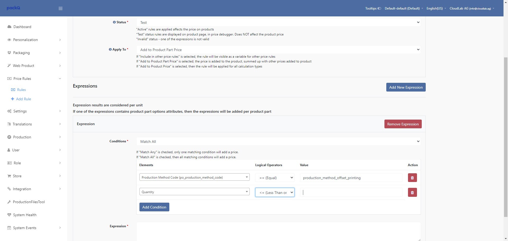Open the Default-default (Default) store dropdown
Image resolution: width=508 pixels, height=241 pixels.
point(404,8)
